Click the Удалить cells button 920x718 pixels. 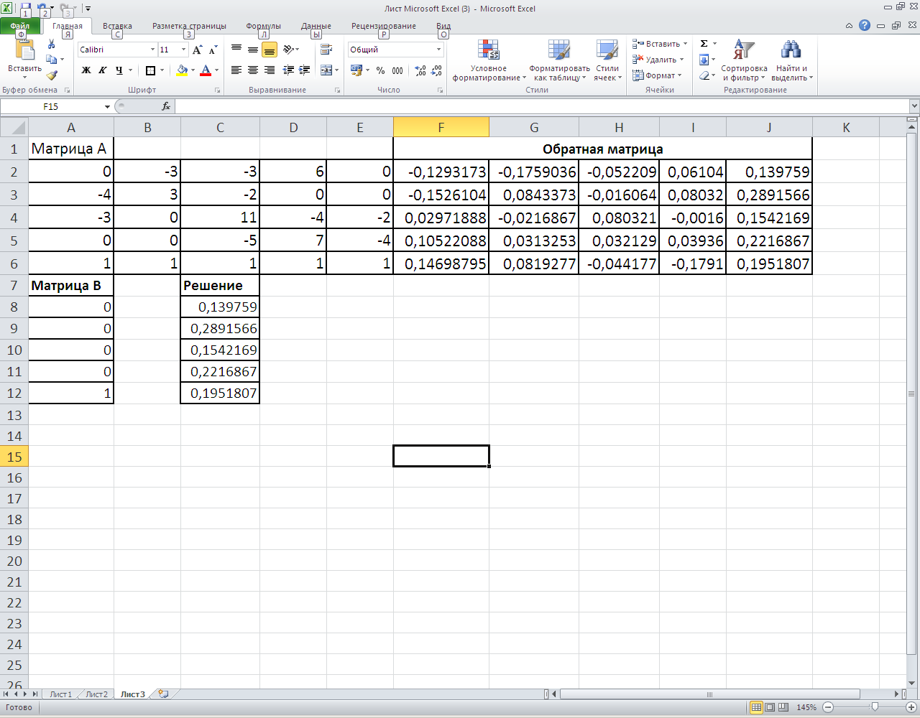[x=655, y=60]
